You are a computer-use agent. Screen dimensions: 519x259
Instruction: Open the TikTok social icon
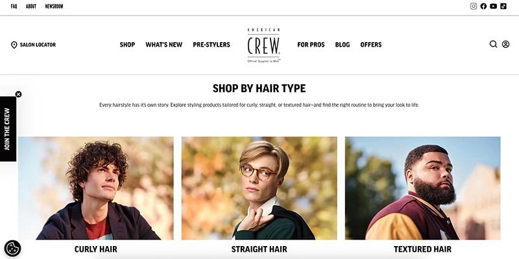503,6
